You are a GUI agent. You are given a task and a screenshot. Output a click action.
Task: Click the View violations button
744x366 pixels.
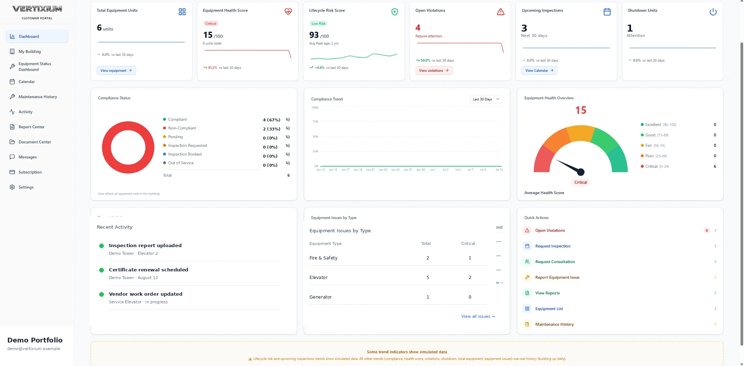click(x=434, y=70)
